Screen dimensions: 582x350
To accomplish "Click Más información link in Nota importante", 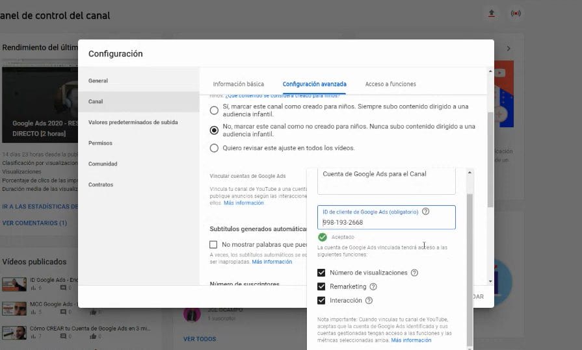I will (411, 340).
